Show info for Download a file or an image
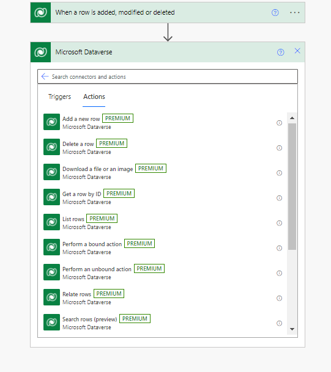Image resolution: width=331 pixels, height=372 pixels. pyautogui.click(x=279, y=173)
